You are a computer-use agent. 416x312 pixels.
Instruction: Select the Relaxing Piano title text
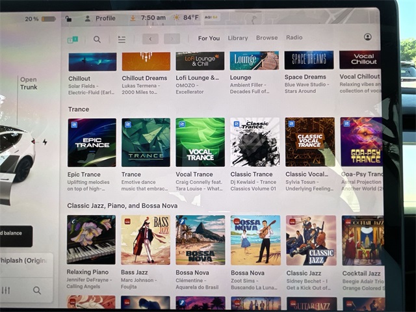tap(88, 272)
